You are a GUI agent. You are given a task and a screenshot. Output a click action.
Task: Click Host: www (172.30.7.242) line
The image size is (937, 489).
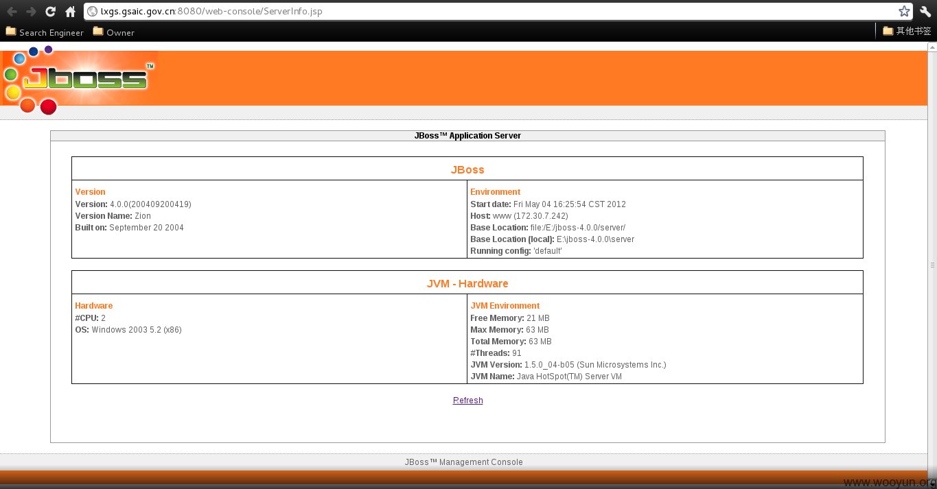pos(519,216)
